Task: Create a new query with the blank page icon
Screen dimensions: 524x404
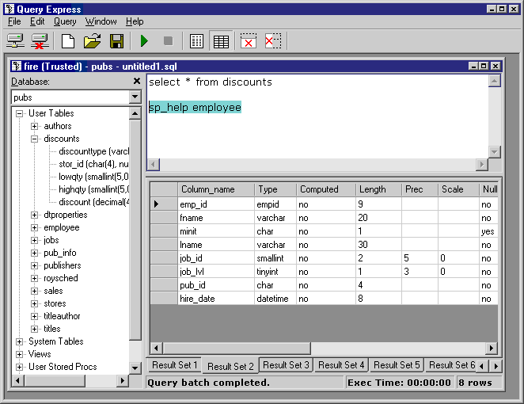Action: tap(68, 41)
